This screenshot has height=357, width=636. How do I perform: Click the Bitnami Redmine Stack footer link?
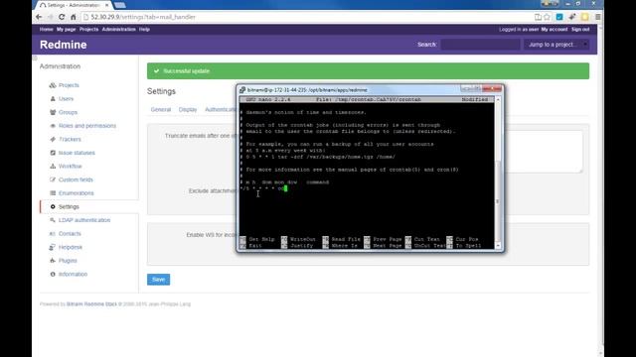point(91,304)
